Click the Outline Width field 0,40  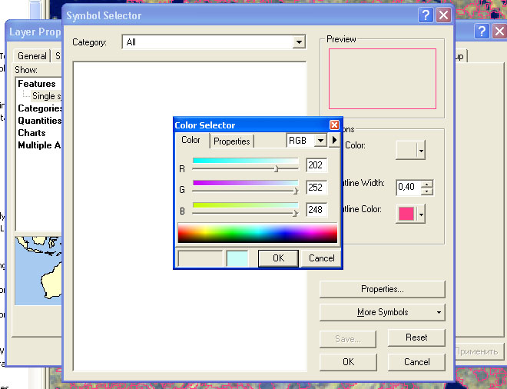pos(409,187)
